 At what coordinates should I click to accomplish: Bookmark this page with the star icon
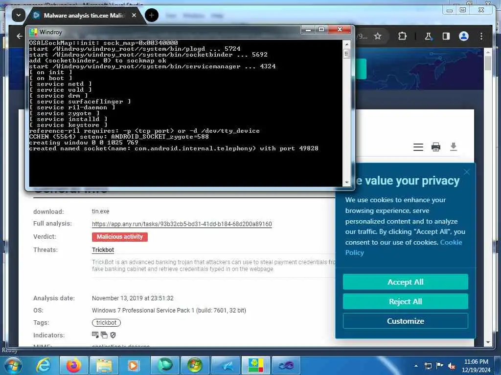[x=377, y=36]
